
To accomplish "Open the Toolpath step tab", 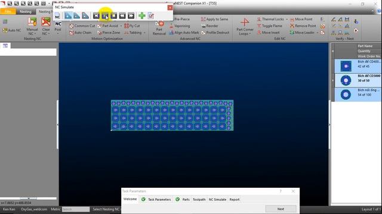I will (199, 200).
